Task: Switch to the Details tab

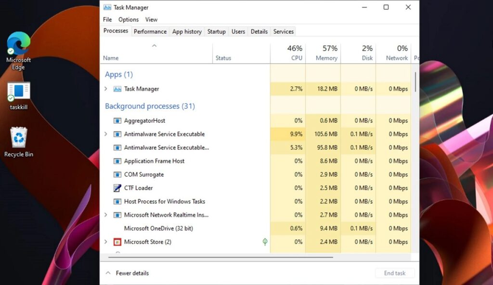Action: coord(259,31)
